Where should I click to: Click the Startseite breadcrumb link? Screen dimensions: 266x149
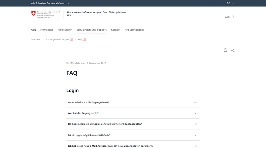pyautogui.click(x=36, y=39)
